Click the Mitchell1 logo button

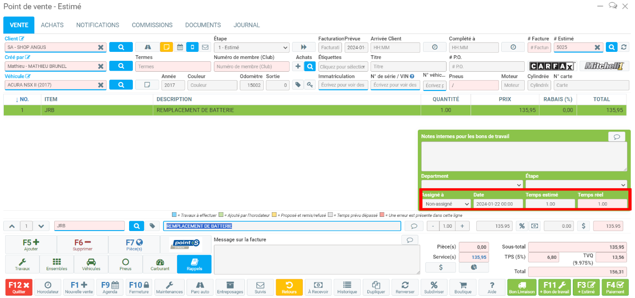(604, 66)
